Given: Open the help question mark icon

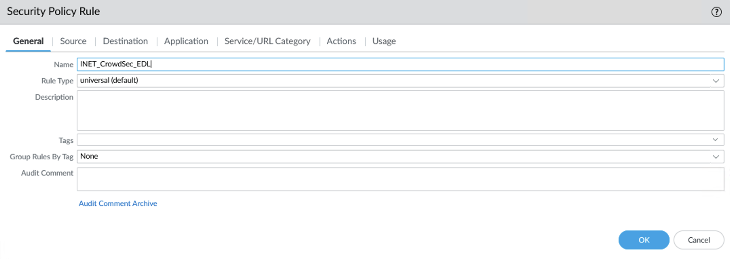Looking at the screenshot, I should click(x=716, y=12).
